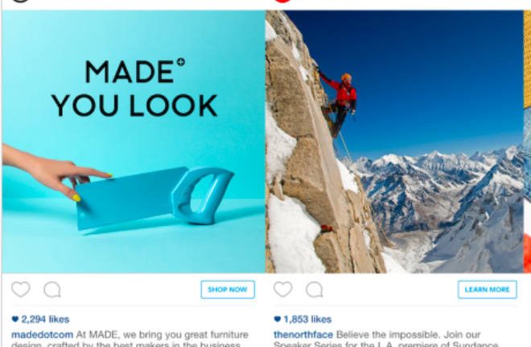Click the Learn More button
The image size is (531, 347).
[x=487, y=289]
